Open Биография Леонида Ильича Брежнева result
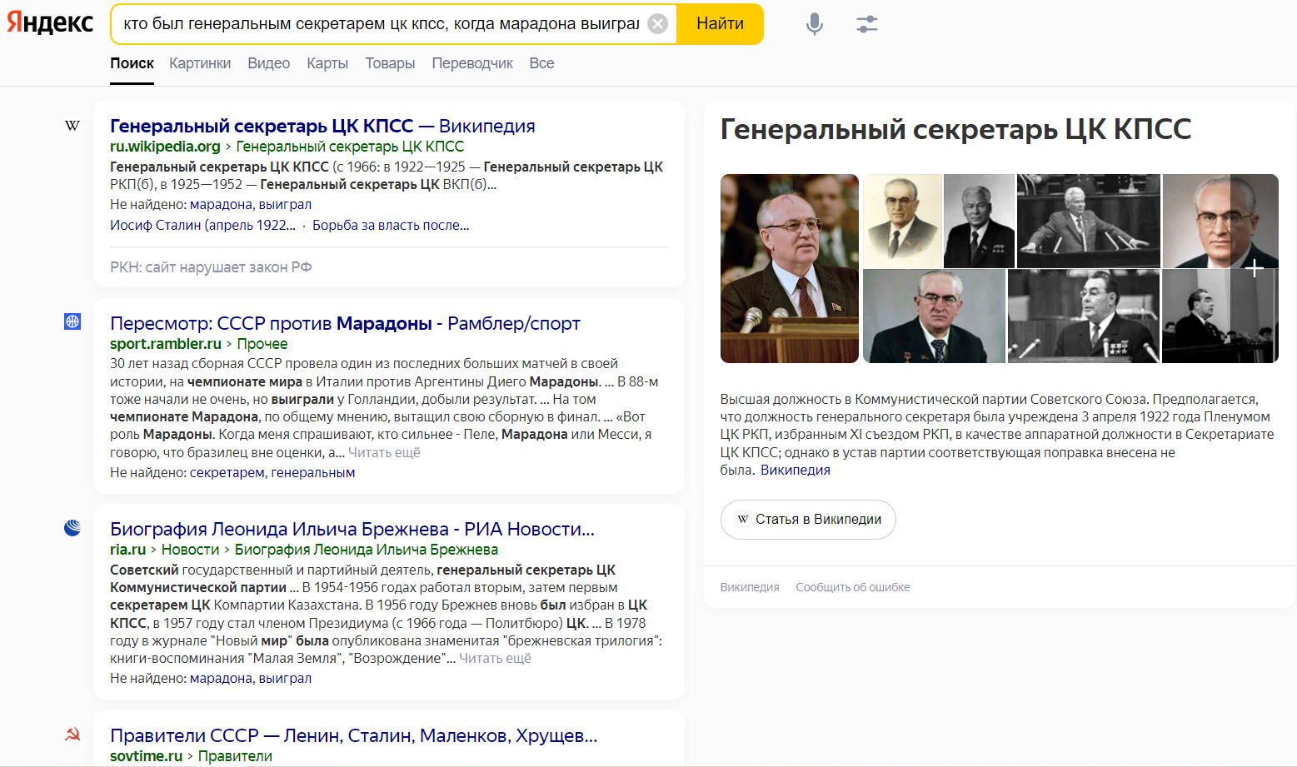Screen dimensions: 1297x767 coord(352,529)
